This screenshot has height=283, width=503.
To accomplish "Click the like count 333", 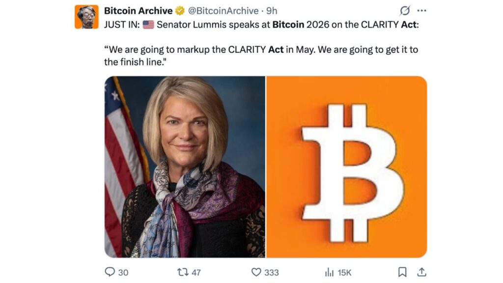I will tap(271, 272).
